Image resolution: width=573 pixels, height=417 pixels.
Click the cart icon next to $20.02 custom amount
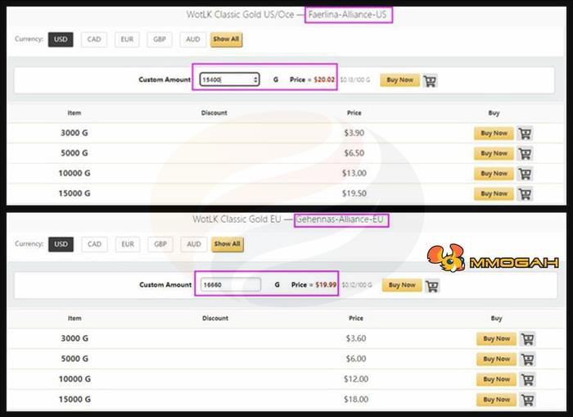pos(430,80)
